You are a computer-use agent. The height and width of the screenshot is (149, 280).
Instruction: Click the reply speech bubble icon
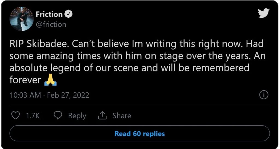58,115
